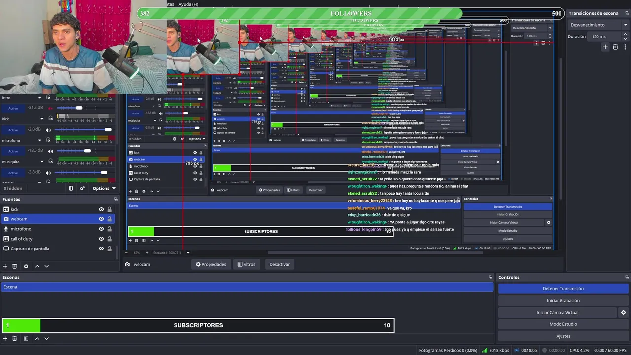Click mixer layout toggle icon beside 0 hidden
The image size is (631, 355).
coord(71,188)
